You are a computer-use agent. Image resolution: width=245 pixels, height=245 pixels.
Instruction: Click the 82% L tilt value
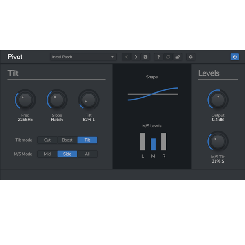[89, 120]
